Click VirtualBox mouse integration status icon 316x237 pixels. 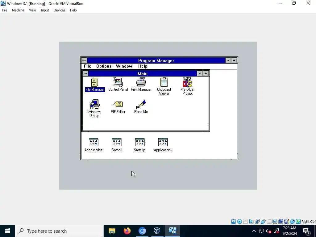point(293,222)
